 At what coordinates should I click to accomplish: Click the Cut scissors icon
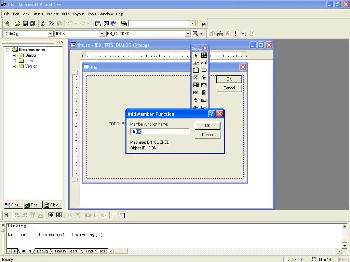[x=43, y=24]
